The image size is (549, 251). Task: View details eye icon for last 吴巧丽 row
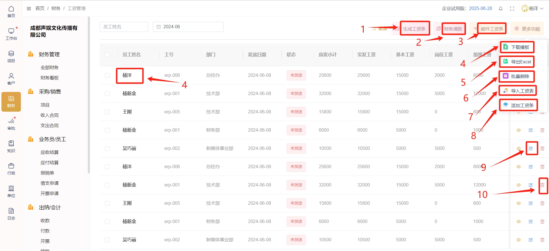518,240
